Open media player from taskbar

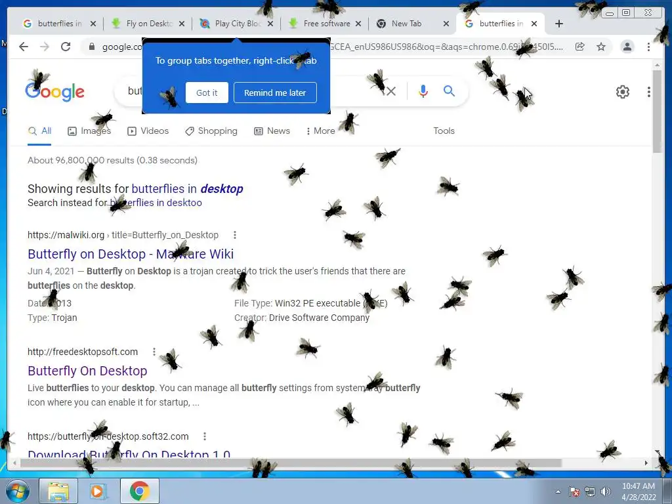point(98,491)
